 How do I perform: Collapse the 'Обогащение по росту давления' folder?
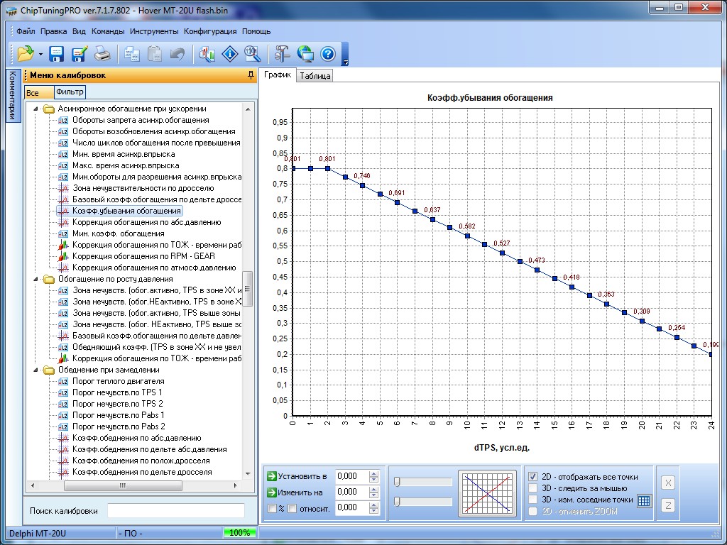[35, 279]
